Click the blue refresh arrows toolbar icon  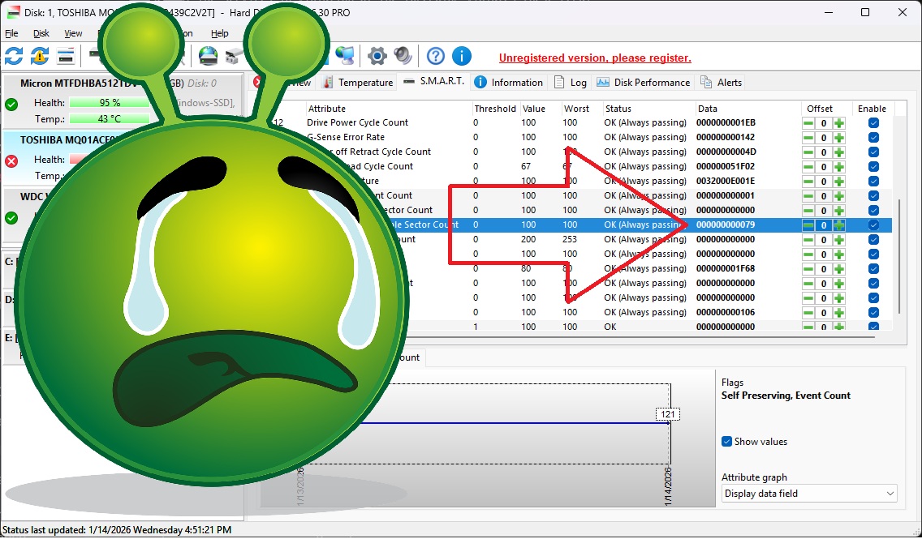coord(14,56)
